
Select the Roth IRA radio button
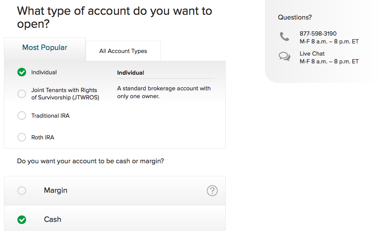point(22,137)
